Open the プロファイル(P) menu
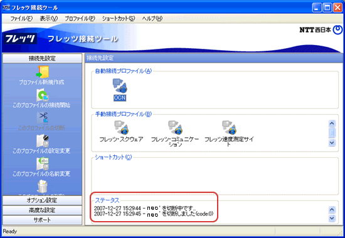Viewport: 345px width, 238px height. (x=80, y=18)
